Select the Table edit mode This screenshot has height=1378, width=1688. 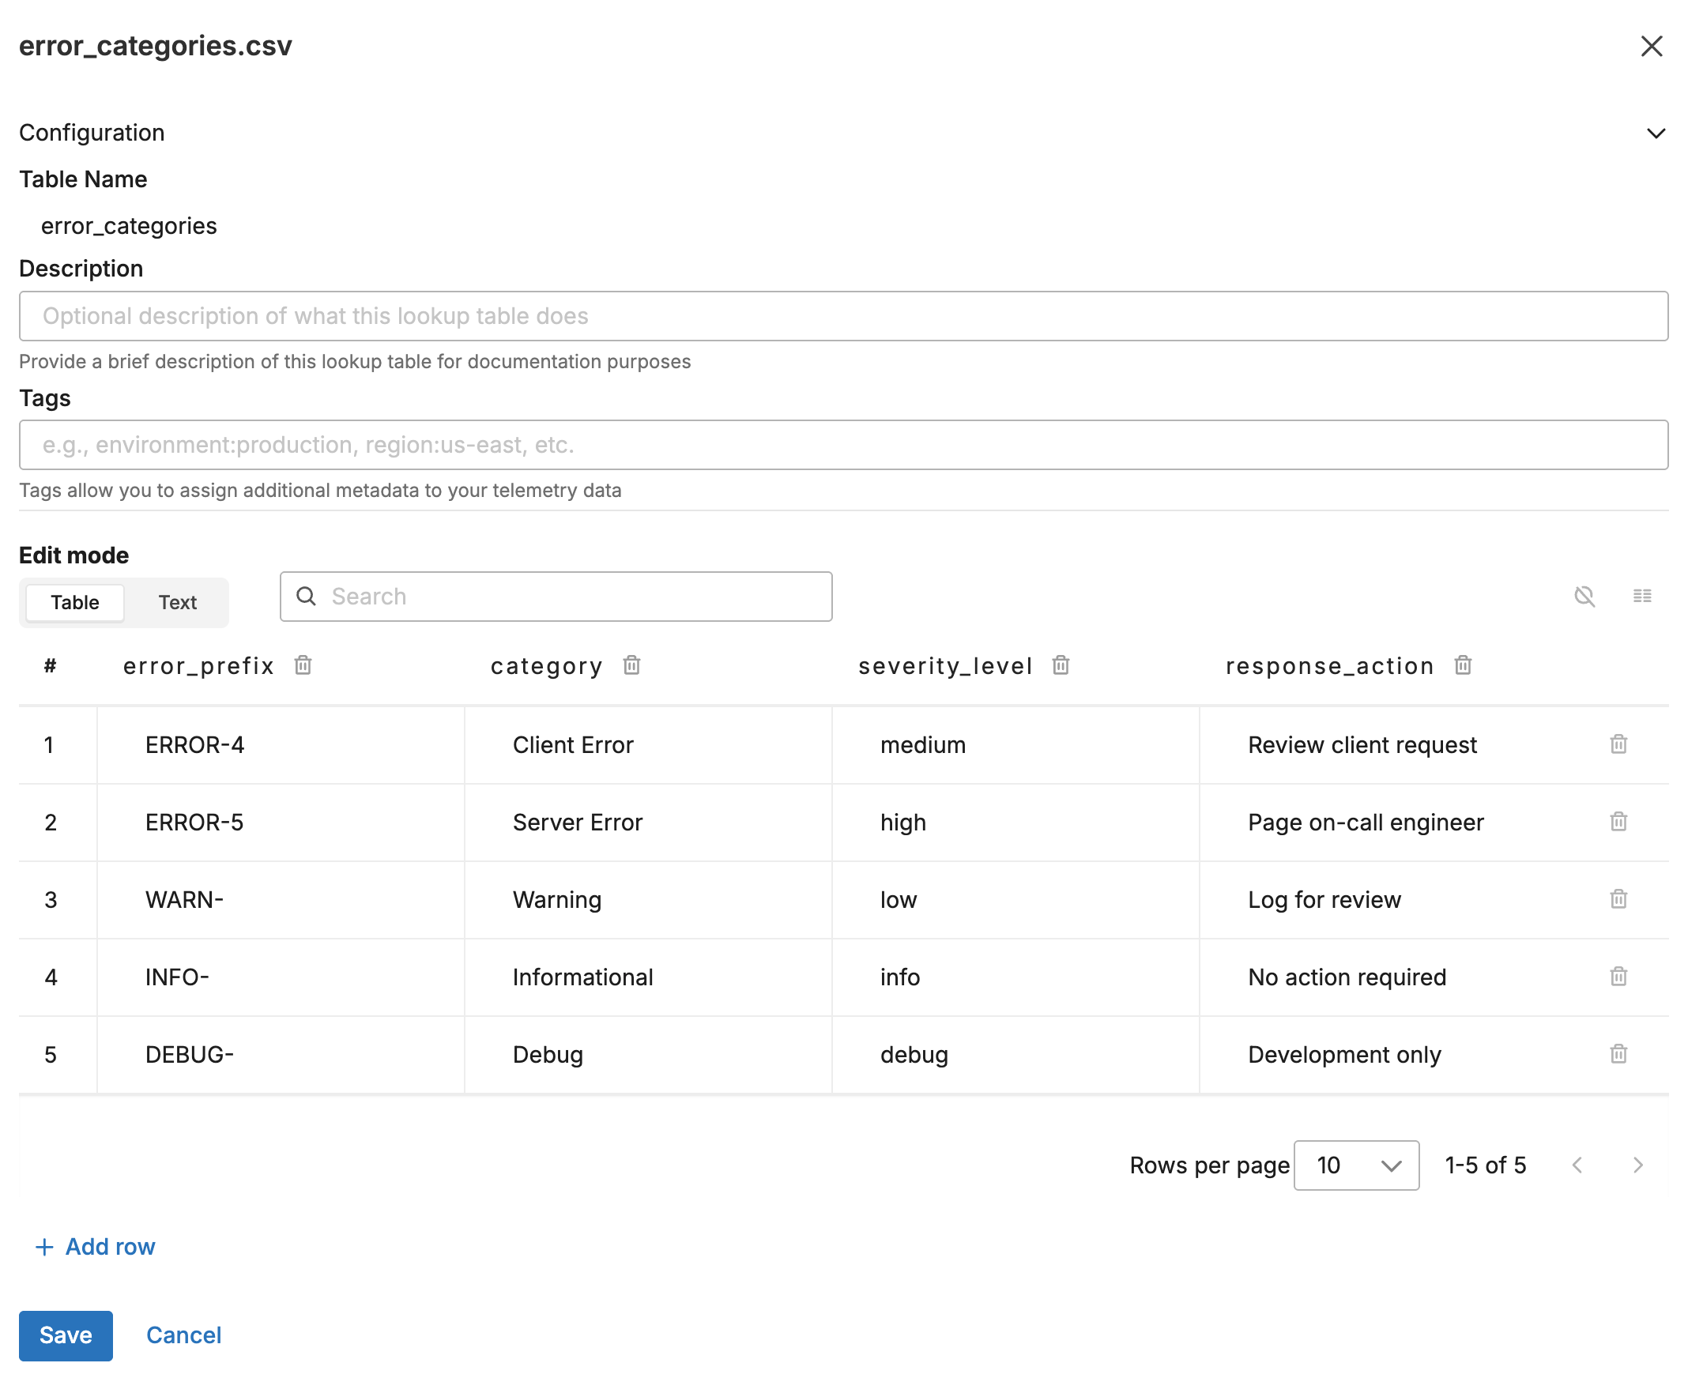coord(73,601)
